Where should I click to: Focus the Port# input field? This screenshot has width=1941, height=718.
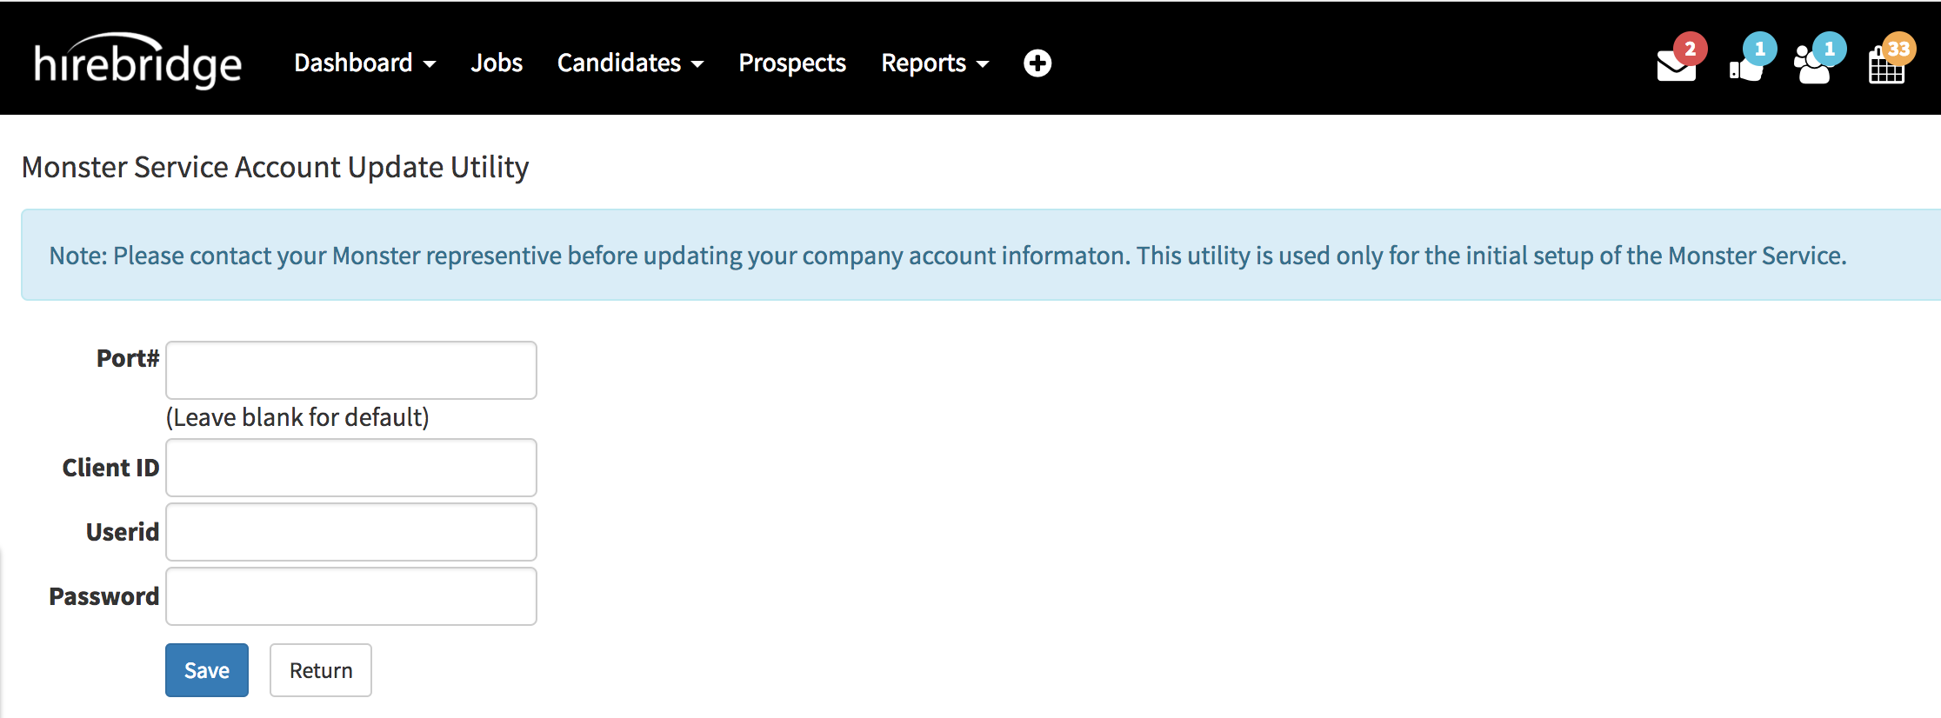[351, 370]
